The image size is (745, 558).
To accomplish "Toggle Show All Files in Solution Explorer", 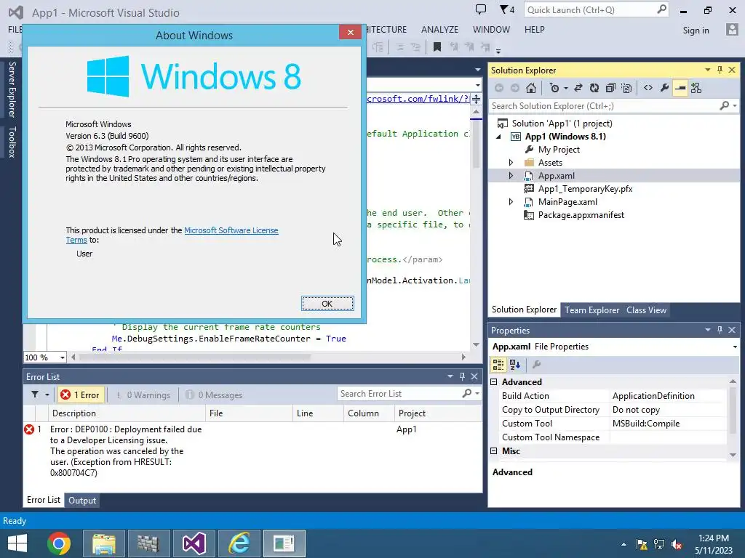I will point(626,88).
